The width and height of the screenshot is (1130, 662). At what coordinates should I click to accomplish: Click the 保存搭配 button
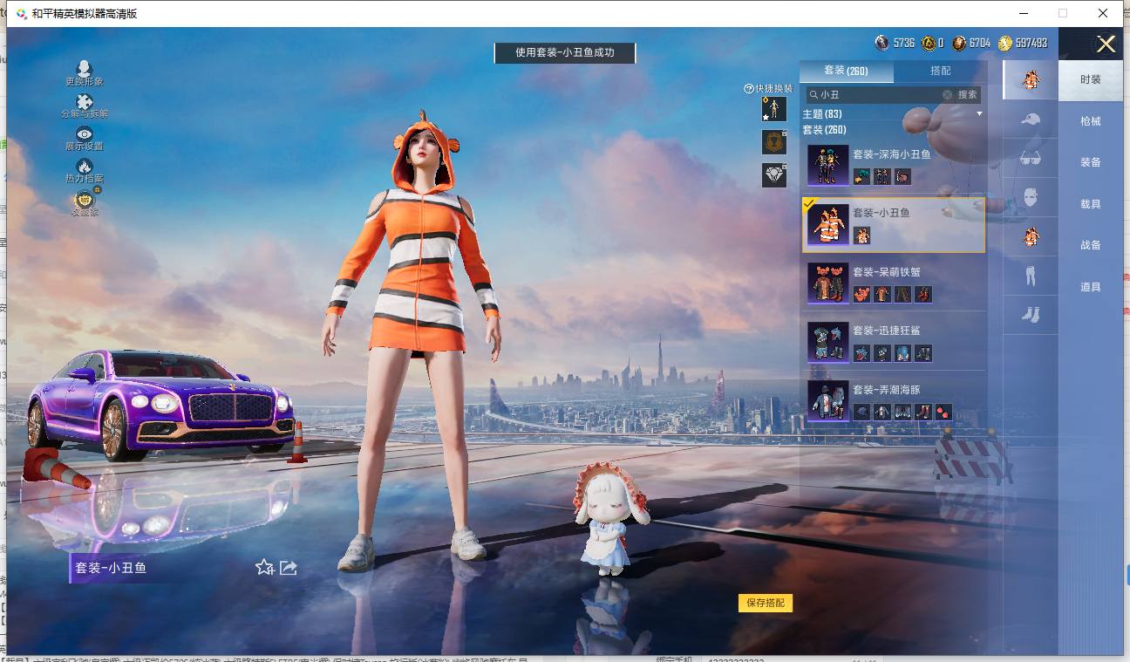click(x=766, y=603)
